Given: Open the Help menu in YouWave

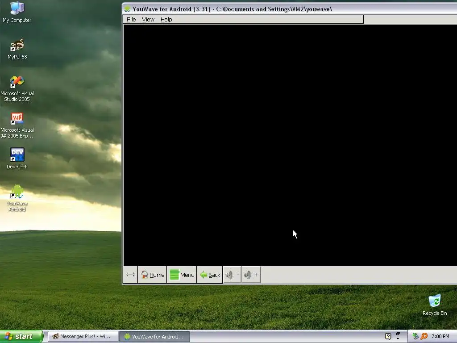Looking at the screenshot, I should [166, 20].
